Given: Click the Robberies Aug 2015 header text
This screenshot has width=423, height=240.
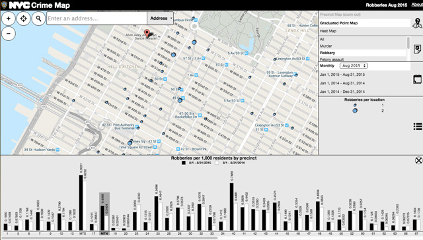Looking at the screenshot, I should click(x=386, y=5).
